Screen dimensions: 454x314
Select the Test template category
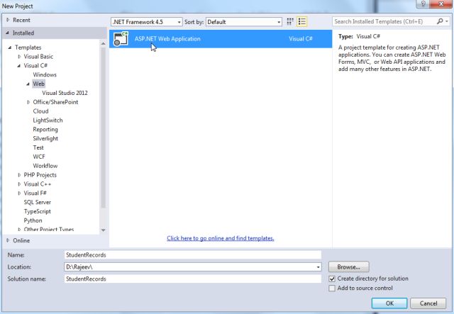(38, 147)
